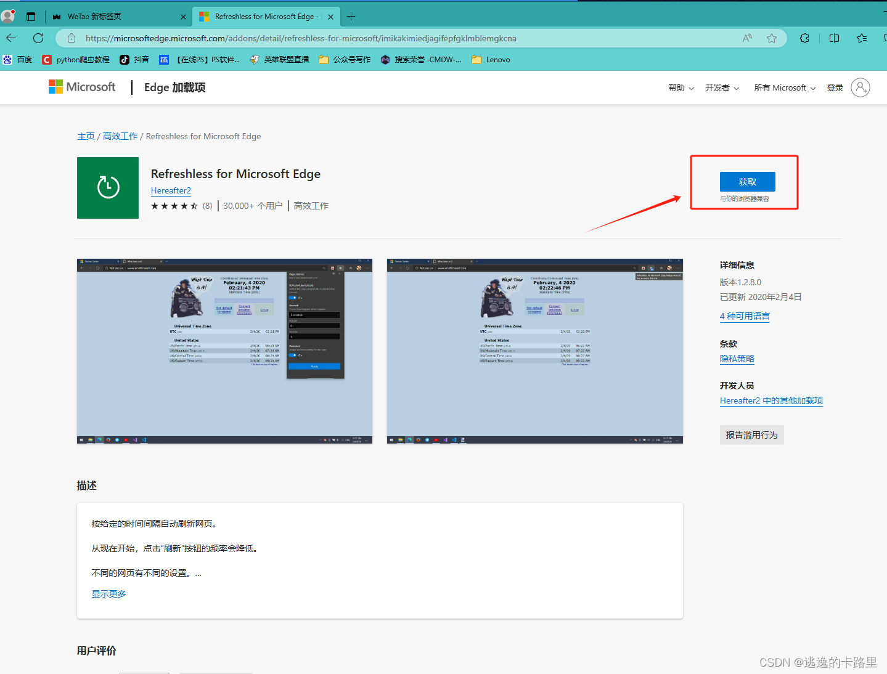The width and height of the screenshot is (887, 674).
Task: Click the 已更新 2020年2月4日 text
Action: 761,297
